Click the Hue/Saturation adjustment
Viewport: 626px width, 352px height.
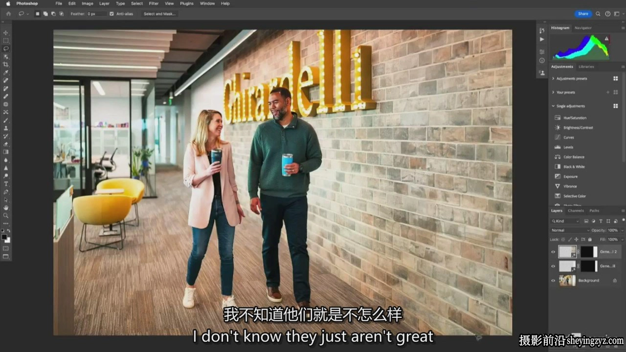pyautogui.click(x=571, y=118)
